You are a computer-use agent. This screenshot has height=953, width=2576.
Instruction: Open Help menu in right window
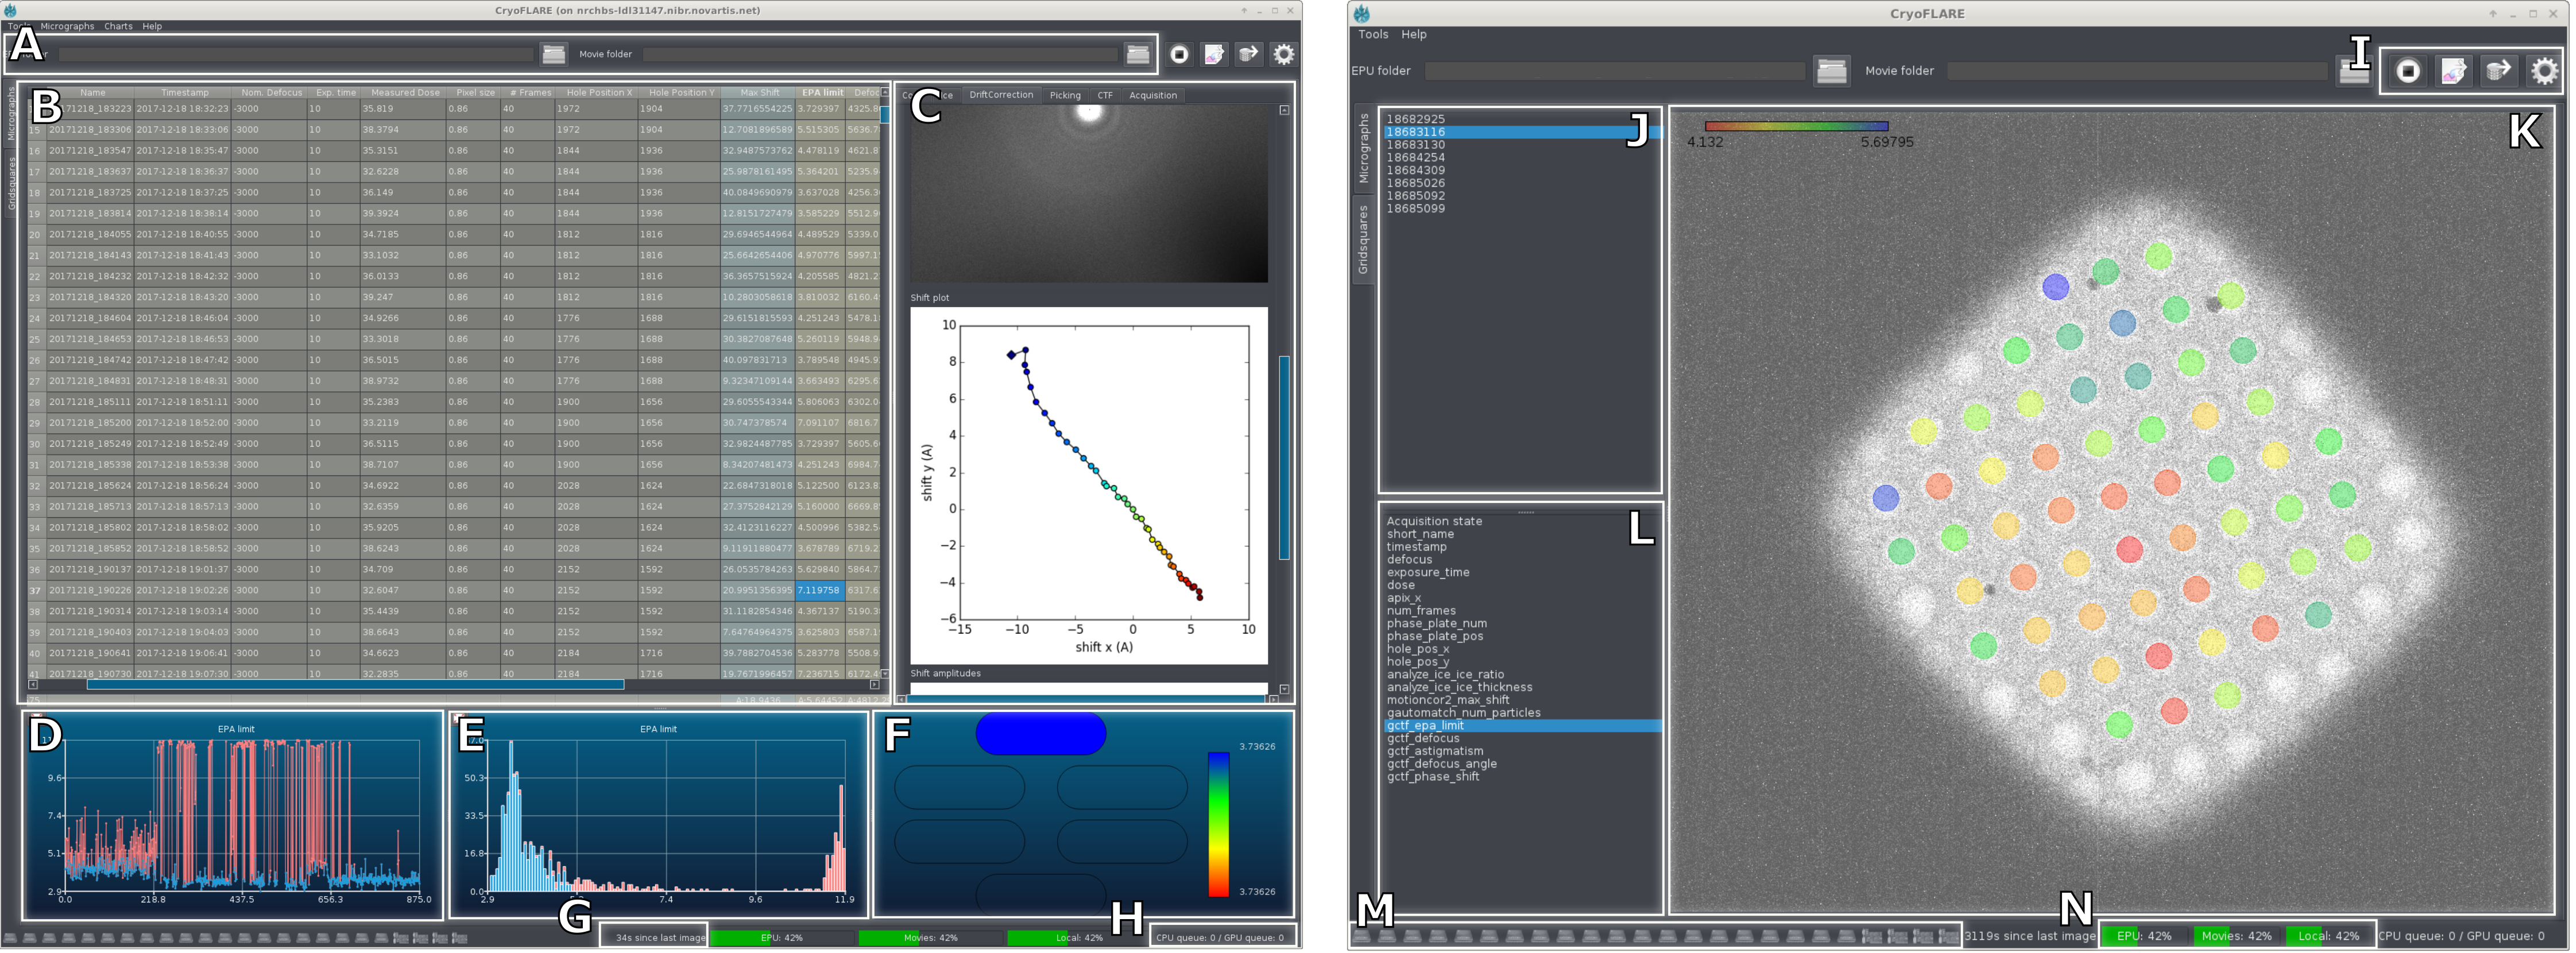pyautogui.click(x=1413, y=35)
